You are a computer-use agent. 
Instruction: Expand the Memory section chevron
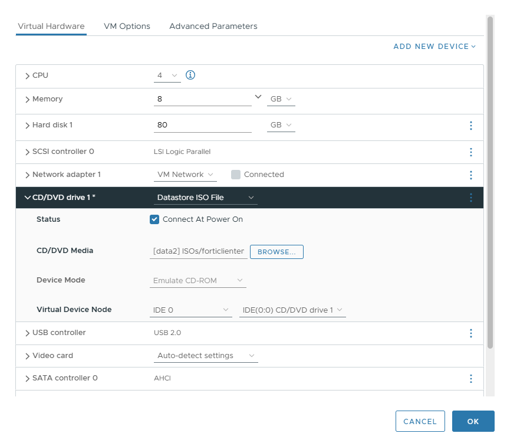[27, 100]
